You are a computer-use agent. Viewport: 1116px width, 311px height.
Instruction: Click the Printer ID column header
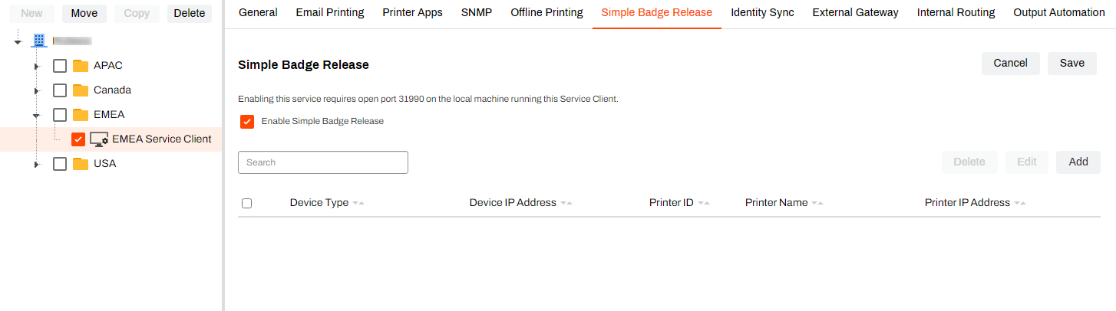click(x=672, y=203)
